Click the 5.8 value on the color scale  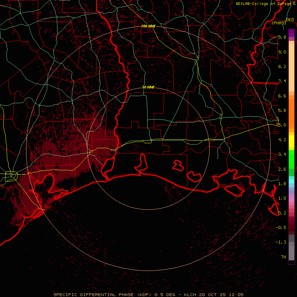coord(282,111)
